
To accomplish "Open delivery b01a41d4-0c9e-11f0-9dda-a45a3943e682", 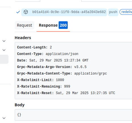I will 69,12.
